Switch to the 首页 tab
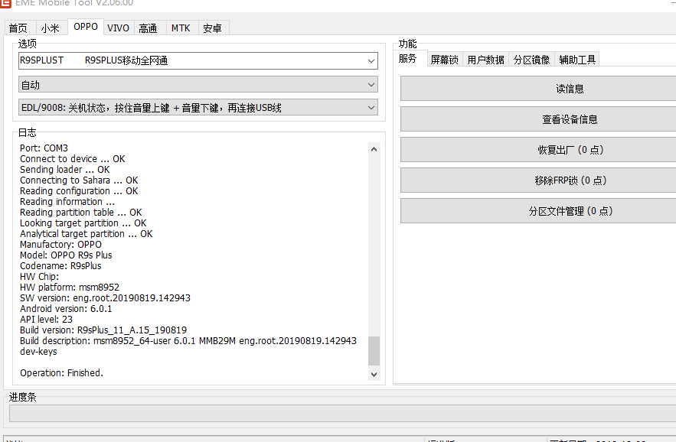 18,28
